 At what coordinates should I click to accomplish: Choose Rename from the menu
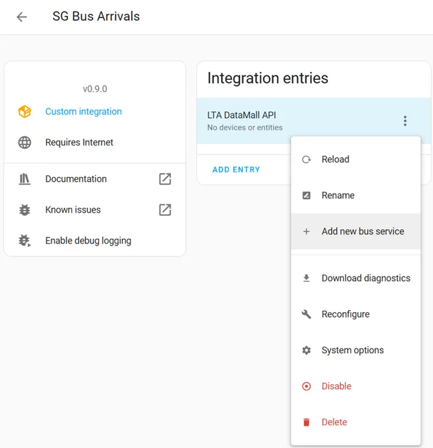click(355, 195)
